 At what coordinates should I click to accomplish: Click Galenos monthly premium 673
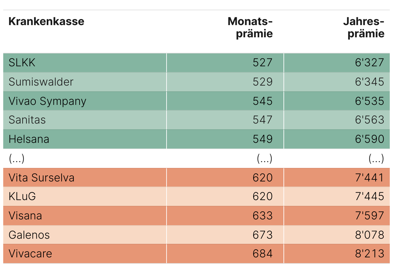263,235
